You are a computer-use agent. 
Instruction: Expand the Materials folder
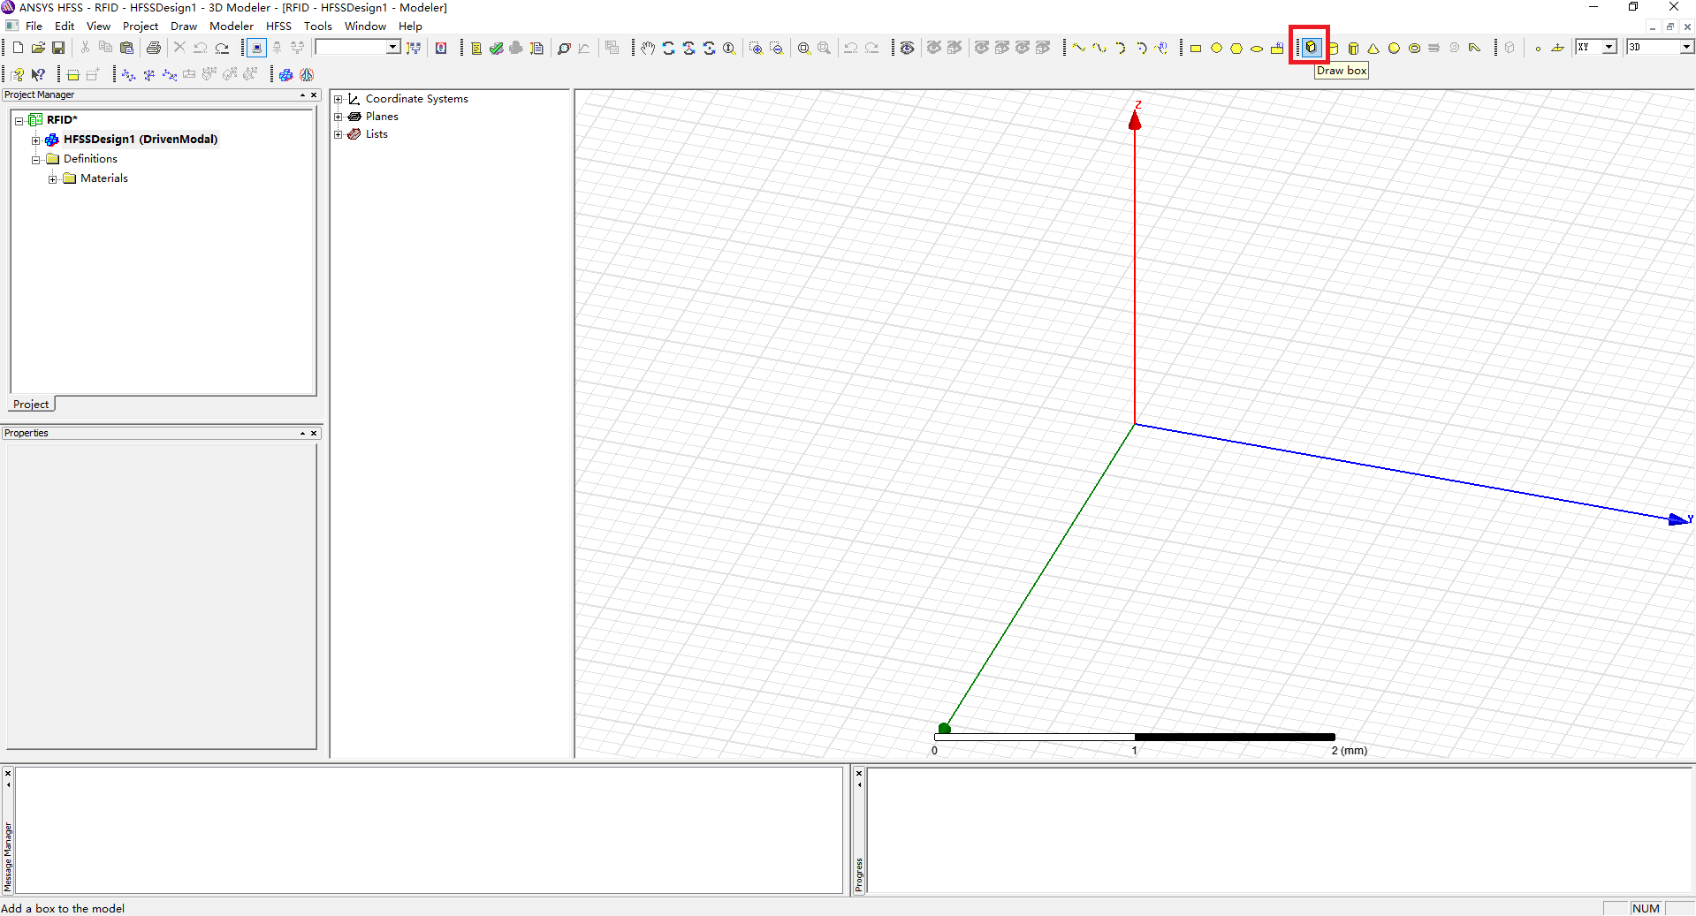coord(52,179)
